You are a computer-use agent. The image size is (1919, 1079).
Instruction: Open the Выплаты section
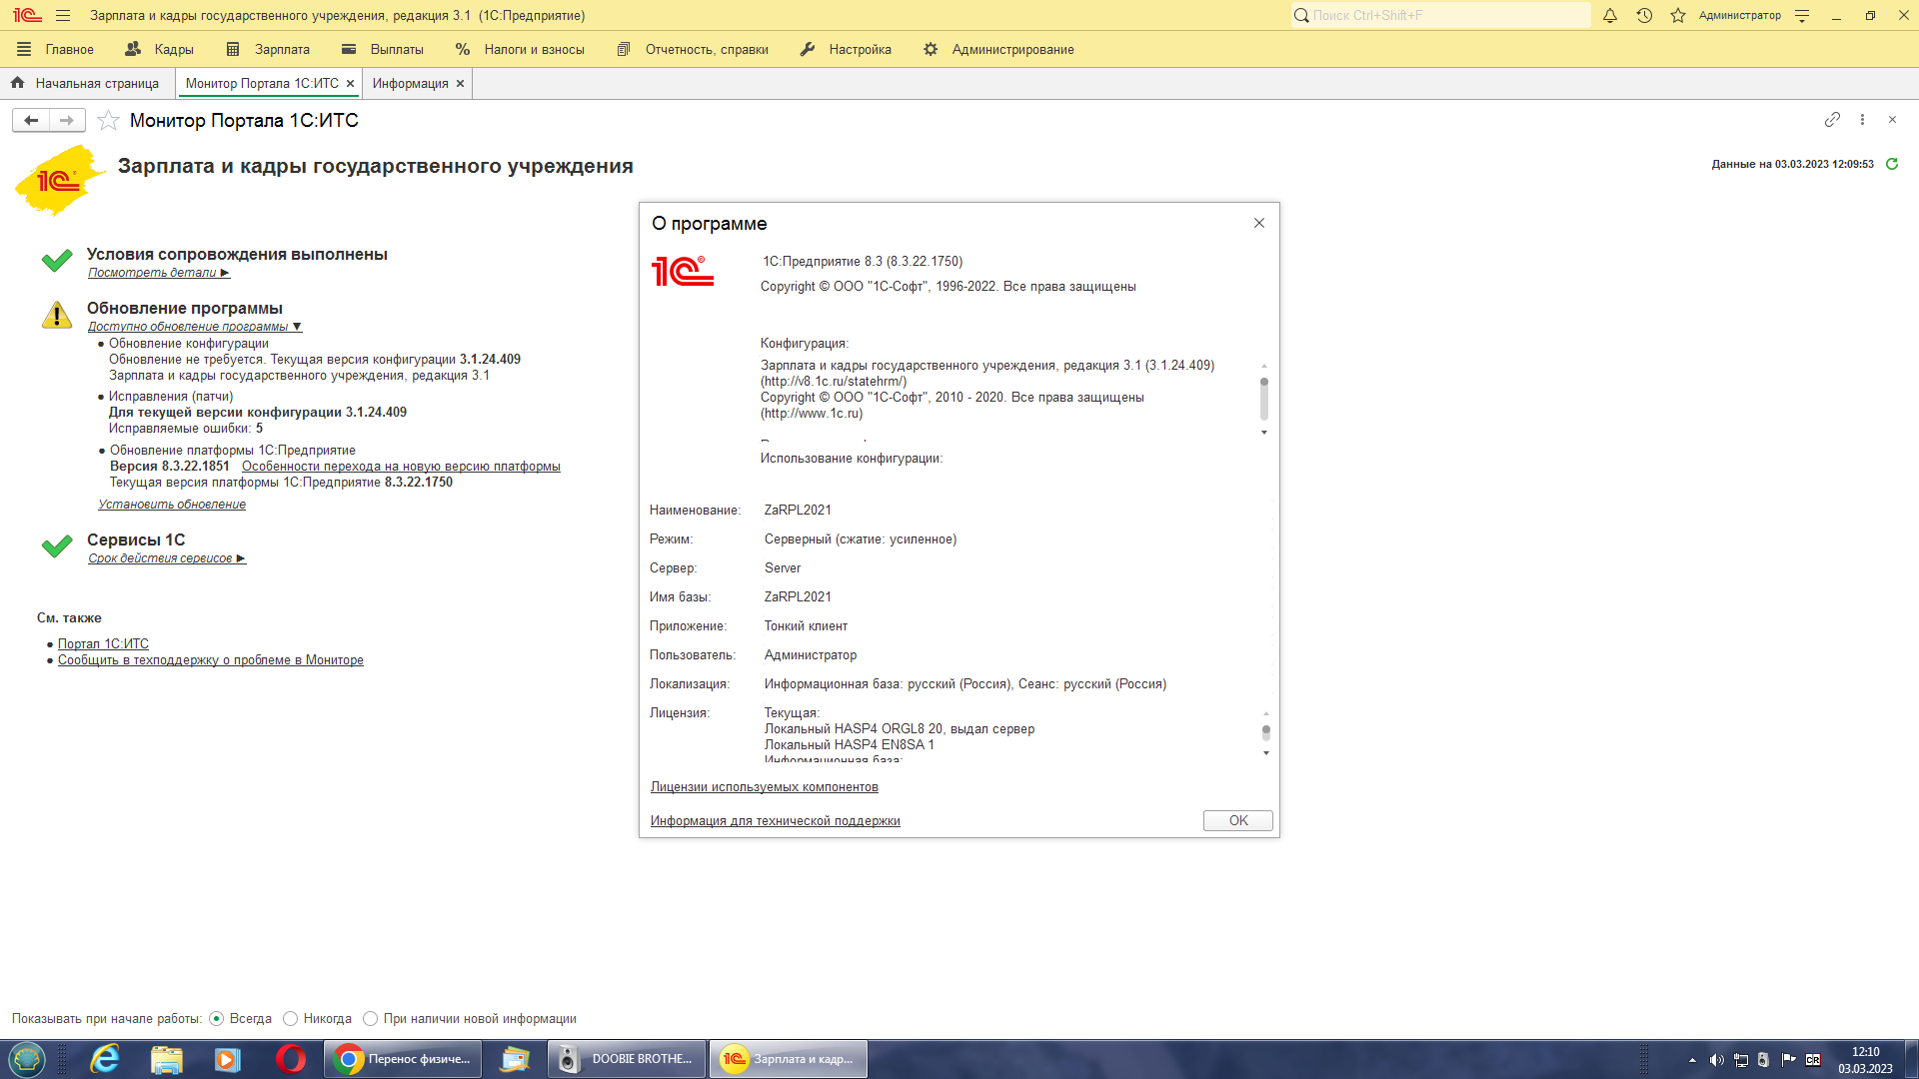tap(382, 49)
